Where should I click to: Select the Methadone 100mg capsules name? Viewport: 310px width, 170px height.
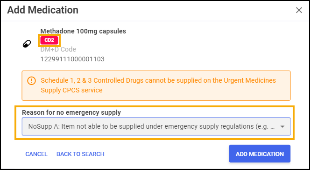83,31
